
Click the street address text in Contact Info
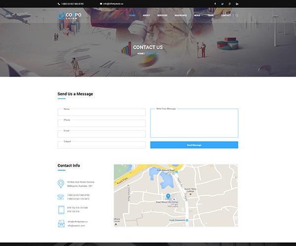tap(81, 184)
